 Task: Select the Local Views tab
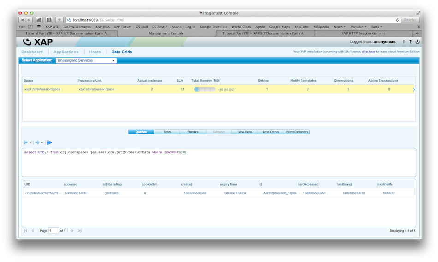coord(245,132)
